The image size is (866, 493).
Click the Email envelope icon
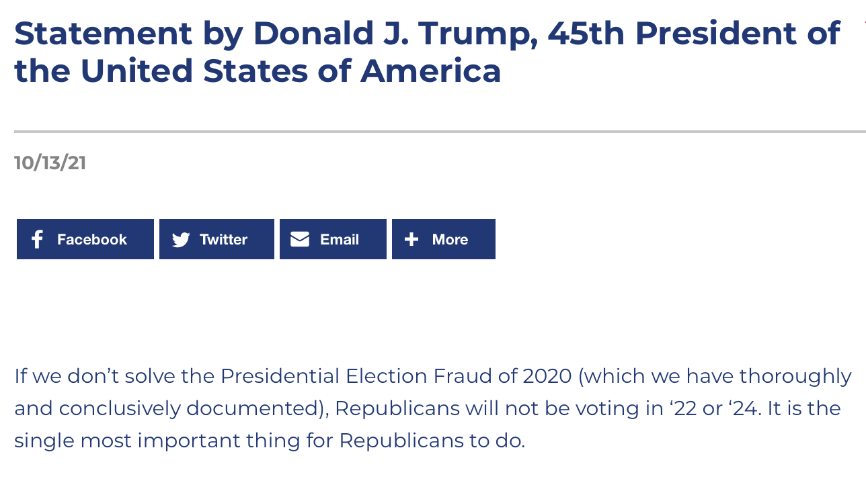coord(300,239)
